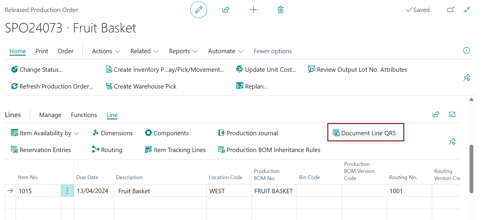Open the Functions tab in Lines
This screenshot has width=491, height=220.
point(84,115)
